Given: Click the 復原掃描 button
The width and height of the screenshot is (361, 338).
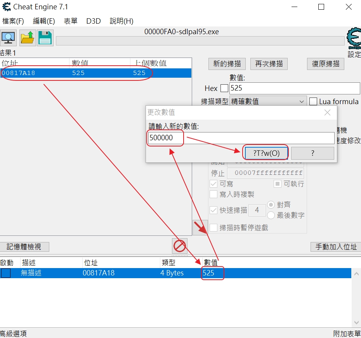Looking at the screenshot, I should 326,64.
